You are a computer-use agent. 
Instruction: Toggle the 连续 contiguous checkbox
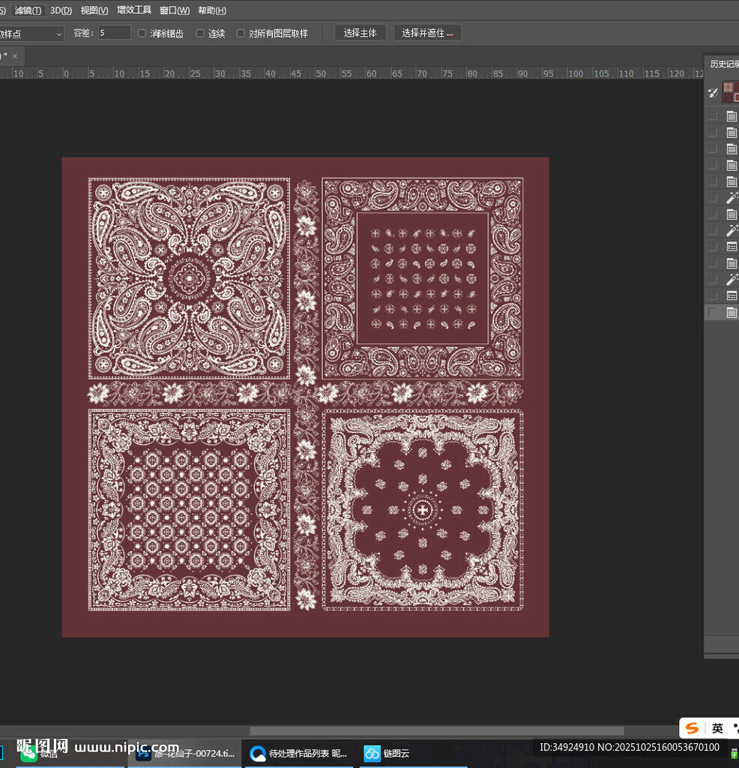coord(200,33)
